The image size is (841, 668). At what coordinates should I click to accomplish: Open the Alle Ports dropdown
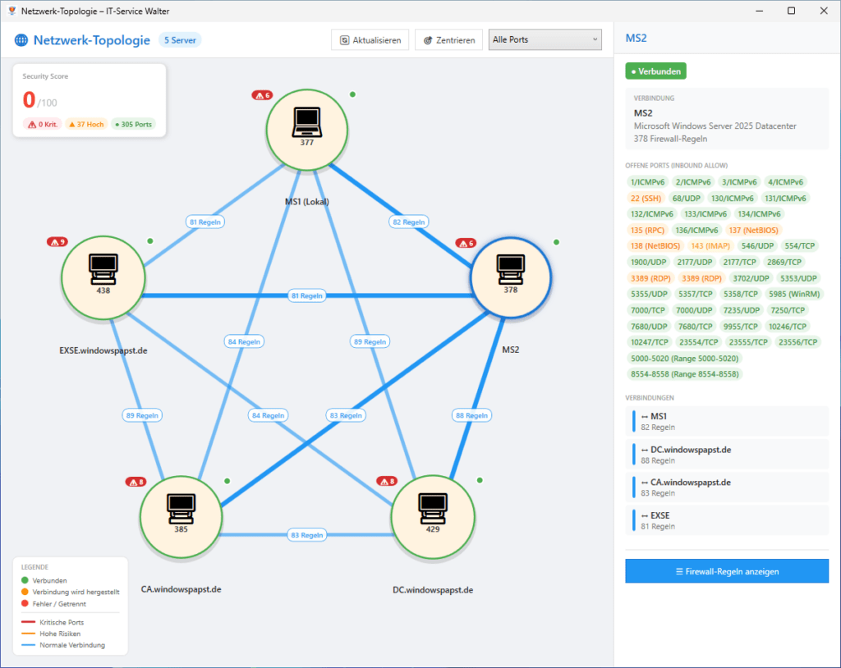pyautogui.click(x=545, y=39)
